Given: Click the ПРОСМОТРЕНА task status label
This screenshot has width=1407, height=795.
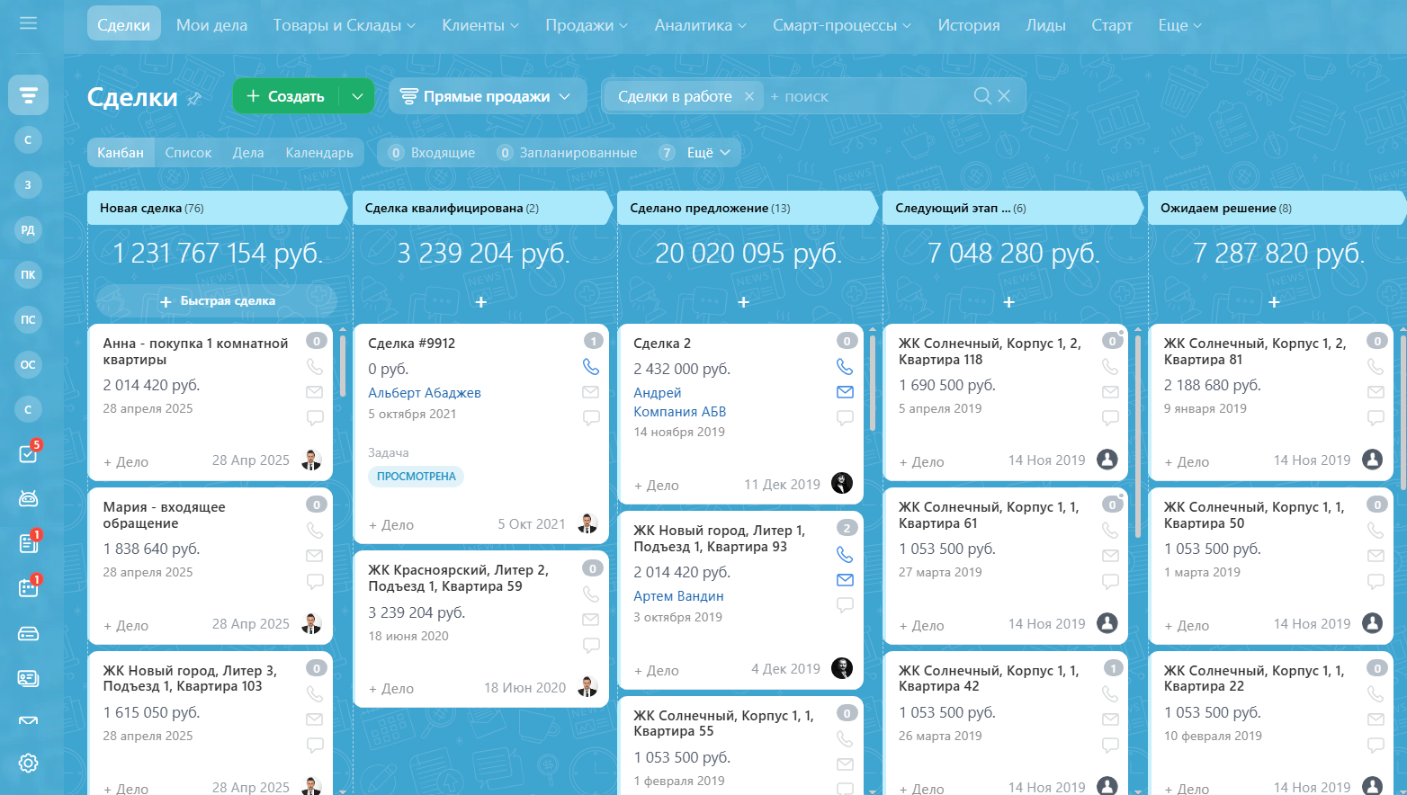Looking at the screenshot, I should point(416,477).
